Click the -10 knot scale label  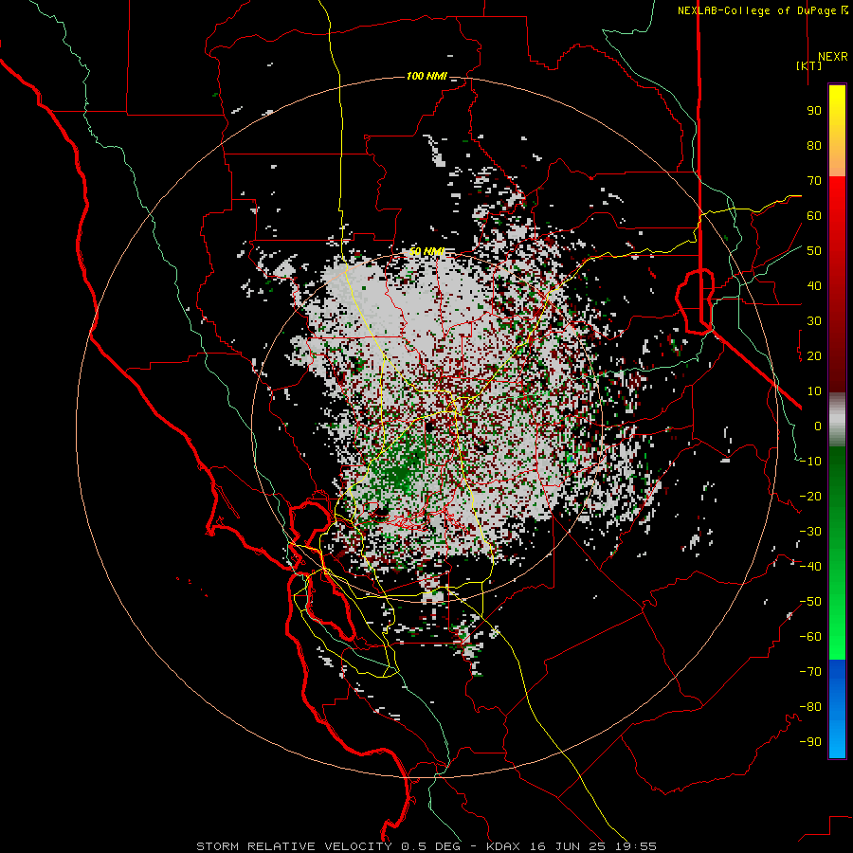(810, 462)
